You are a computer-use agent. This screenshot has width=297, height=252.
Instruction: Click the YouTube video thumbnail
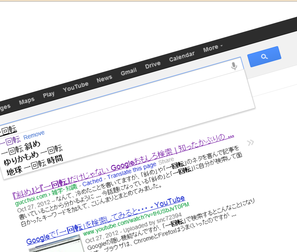(52, 244)
